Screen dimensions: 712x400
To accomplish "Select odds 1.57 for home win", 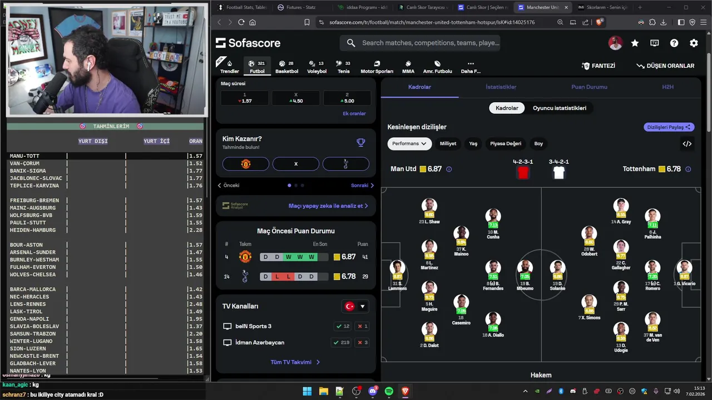I will [244, 98].
